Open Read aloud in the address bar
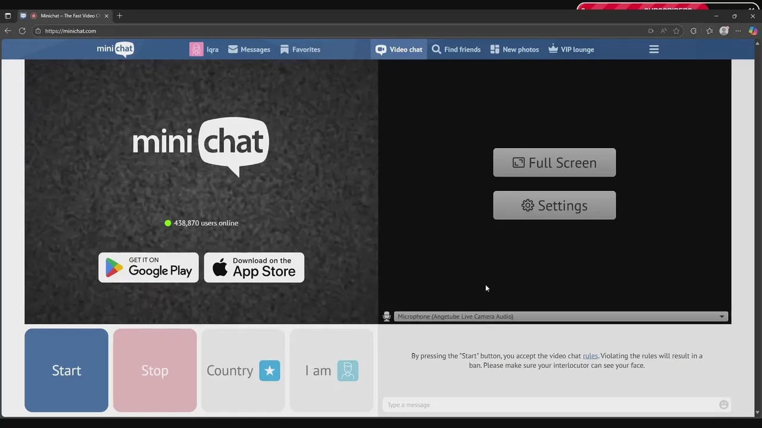This screenshot has height=428, width=762. 664,31
